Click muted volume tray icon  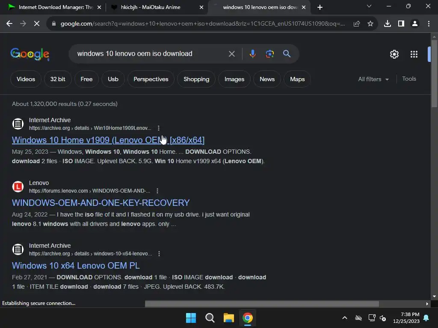click(383, 318)
